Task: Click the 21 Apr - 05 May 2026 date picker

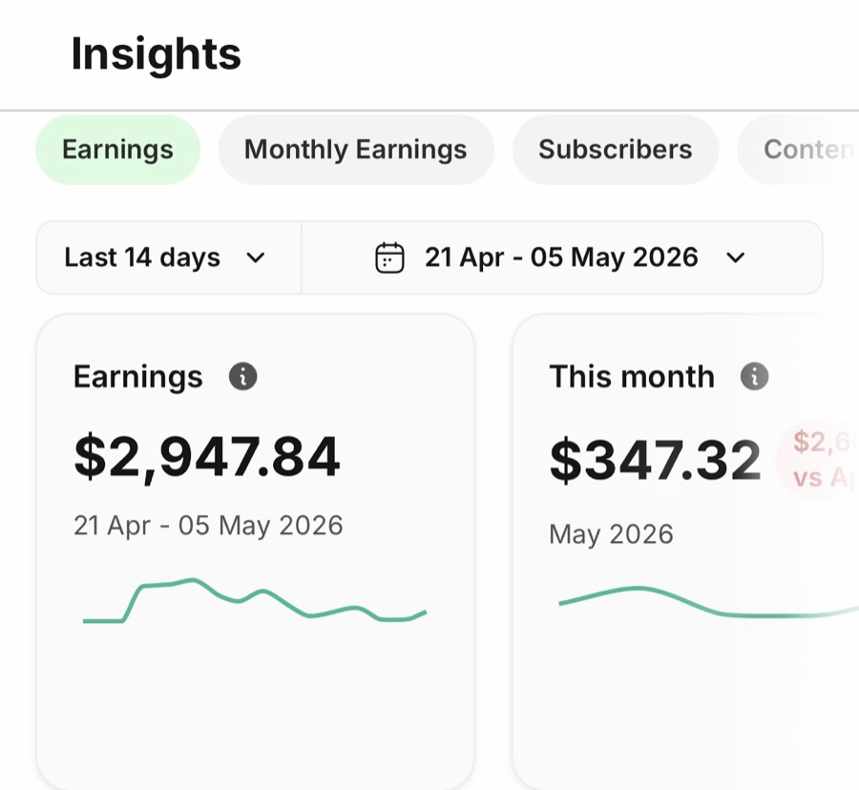Action: click(561, 258)
